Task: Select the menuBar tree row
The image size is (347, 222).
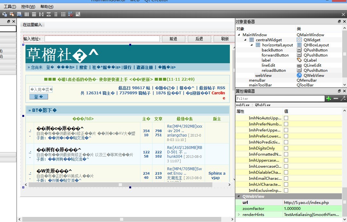Action: click(289, 80)
